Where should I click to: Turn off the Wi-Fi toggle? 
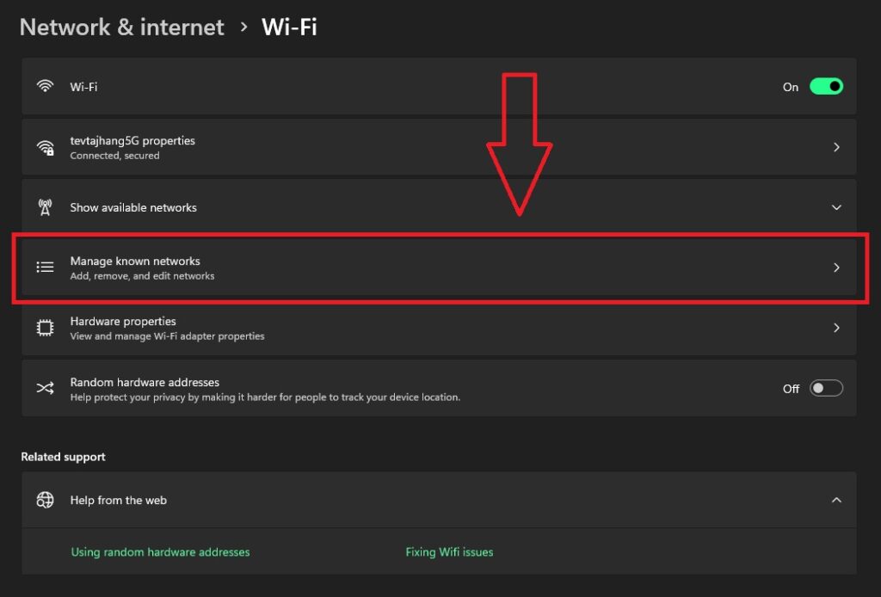point(826,87)
